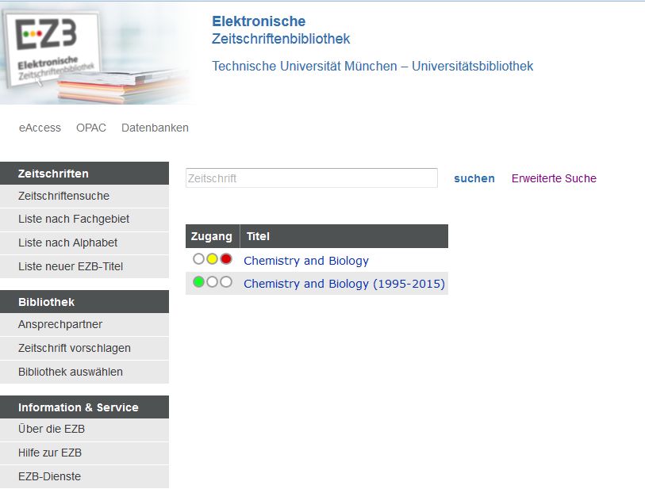
Task: Click the Elektronische Zeitschriftenbibliothek heading
Action: pos(281,30)
